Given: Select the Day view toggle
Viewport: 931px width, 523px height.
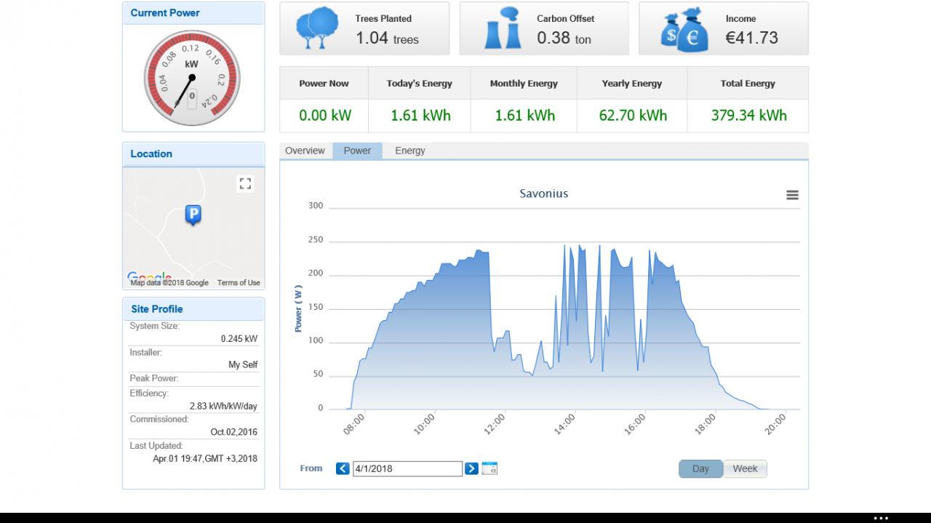Looking at the screenshot, I should 700,468.
